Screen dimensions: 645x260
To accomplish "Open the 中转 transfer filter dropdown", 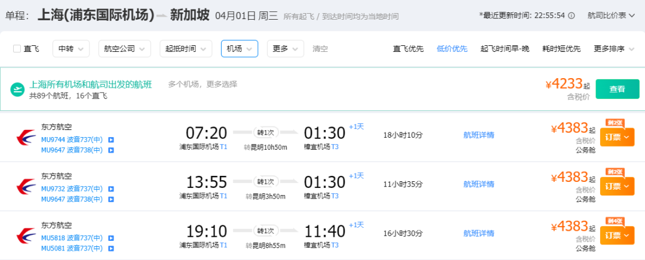I will click(x=70, y=49).
